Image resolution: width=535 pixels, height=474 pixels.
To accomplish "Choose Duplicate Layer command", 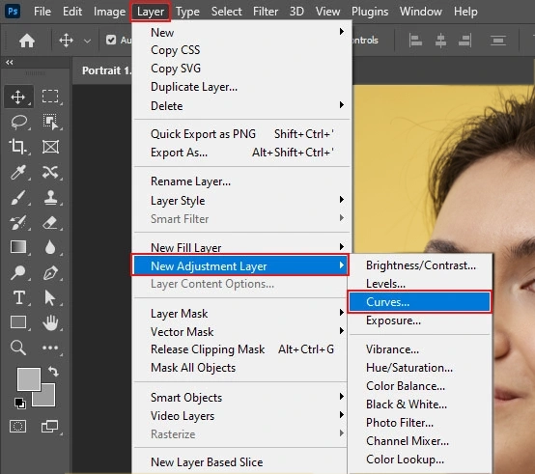I will 241,87.
